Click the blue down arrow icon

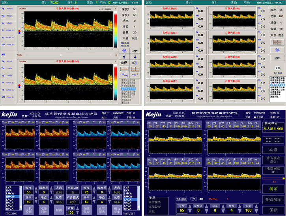pos(135,57)
